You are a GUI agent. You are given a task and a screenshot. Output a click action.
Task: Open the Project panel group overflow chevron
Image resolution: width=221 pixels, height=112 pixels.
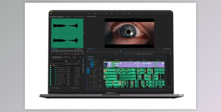(x=80, y=57)
